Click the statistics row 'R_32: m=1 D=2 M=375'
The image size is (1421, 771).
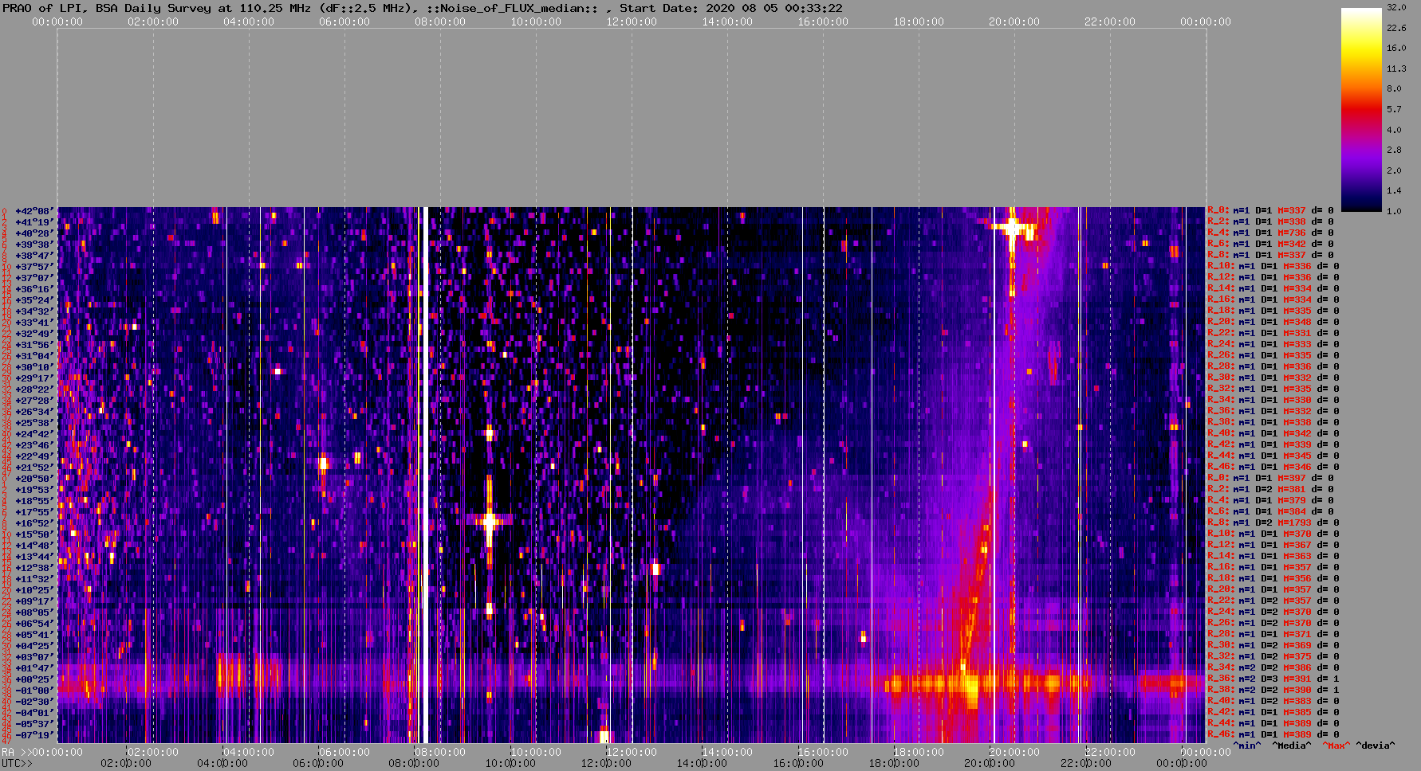(x=1273, y=657)
